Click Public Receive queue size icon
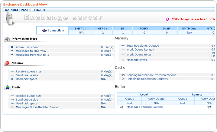The height and width of the screenshot is (132, 217). click(x=12, y=96)
